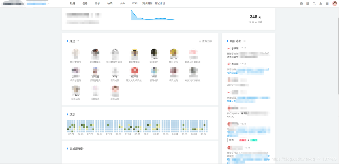The height and width of the screenshot is (164, 339).
Task: Click the search magnifier icon
Action: pos(314,4)
